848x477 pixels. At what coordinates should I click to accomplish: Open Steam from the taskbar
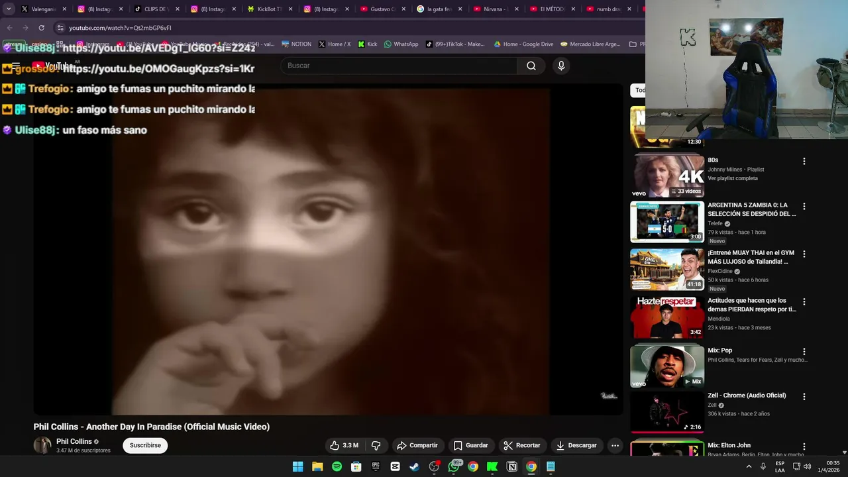tap(415, 466)
